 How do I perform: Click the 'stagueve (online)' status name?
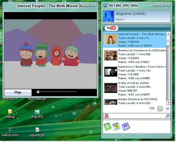pyautogui.click(x=131, y=14)
